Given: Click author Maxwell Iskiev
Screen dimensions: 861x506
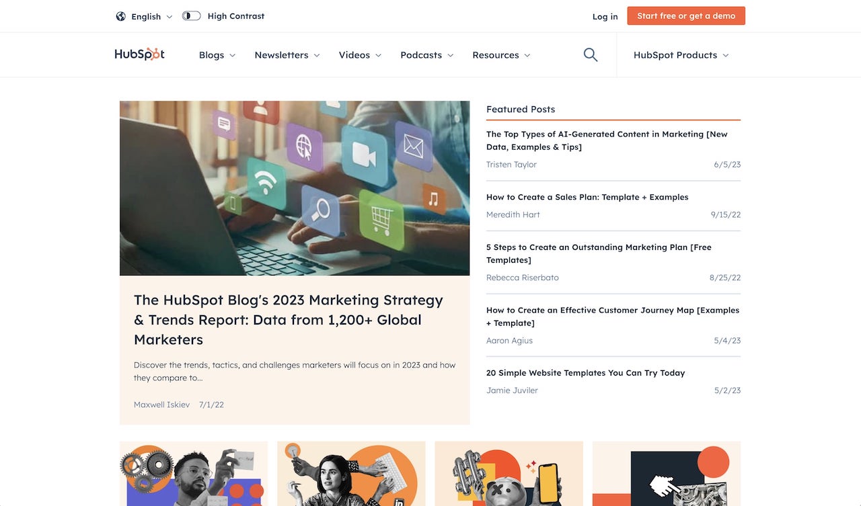Looking at the screenshot, I should (x=161, y=405).
